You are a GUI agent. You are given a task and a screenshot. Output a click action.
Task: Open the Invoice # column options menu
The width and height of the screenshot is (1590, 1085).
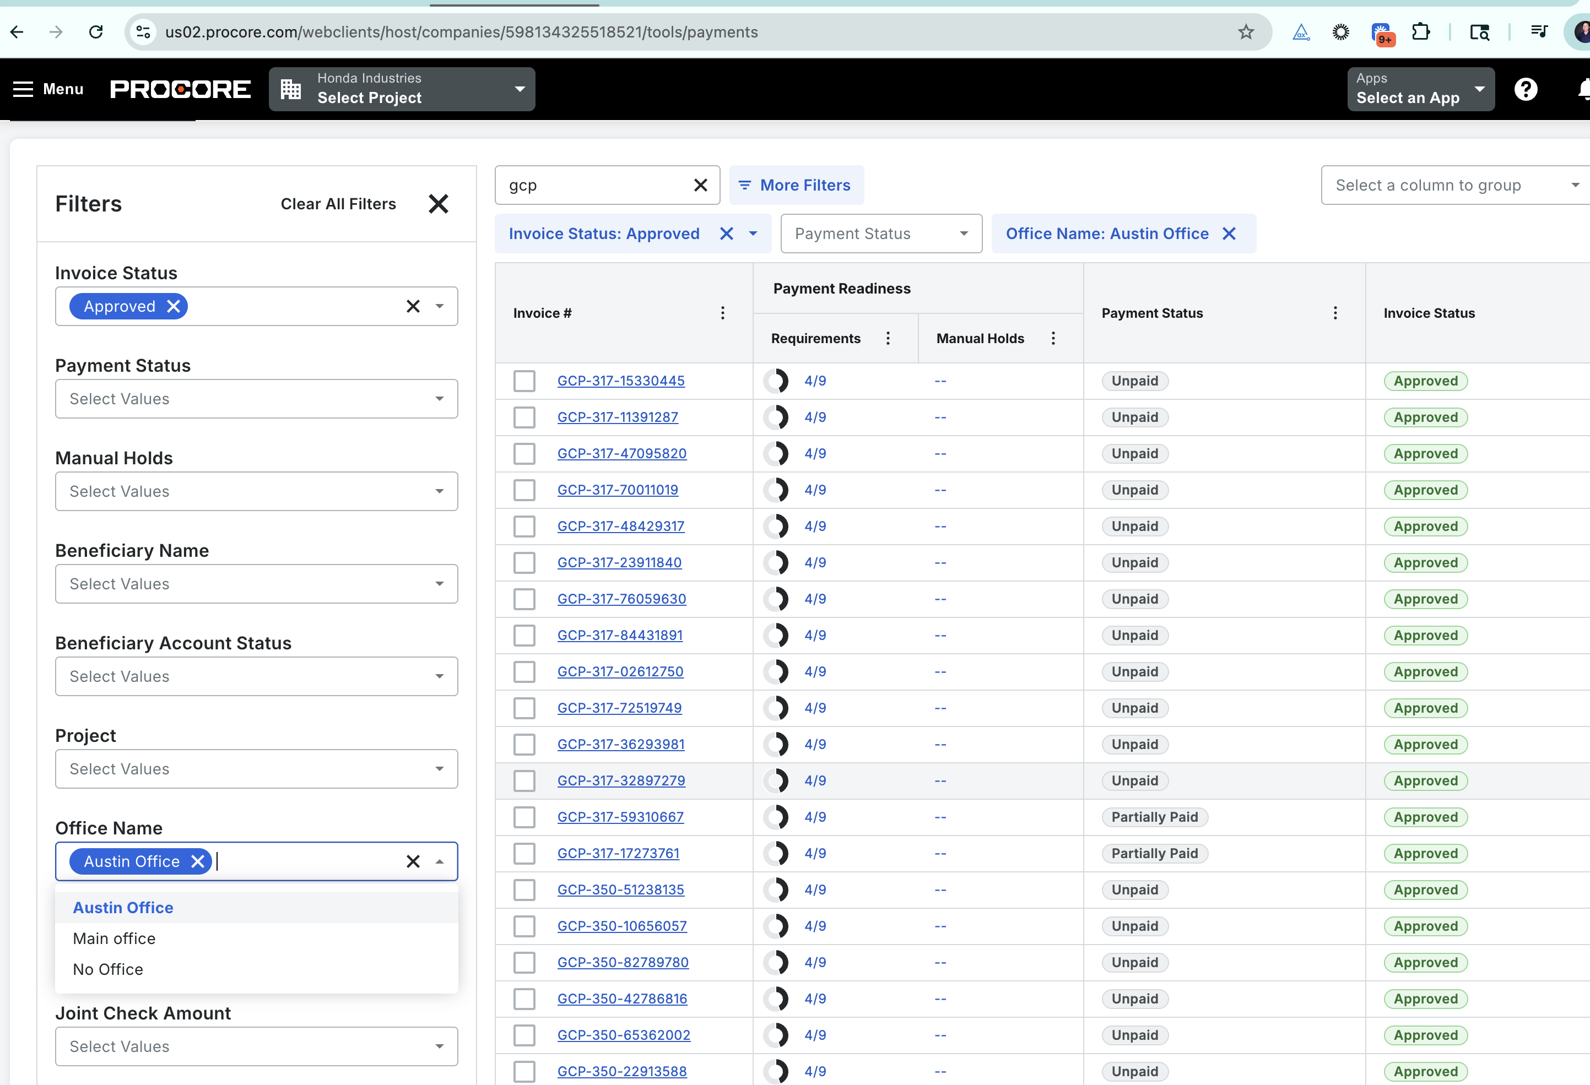pyautogui.click(x=722, y=313)
